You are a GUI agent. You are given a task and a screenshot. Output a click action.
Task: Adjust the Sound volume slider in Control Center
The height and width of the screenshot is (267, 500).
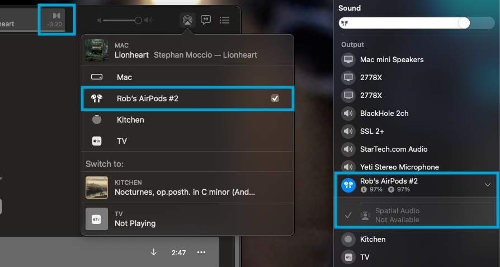417,23
